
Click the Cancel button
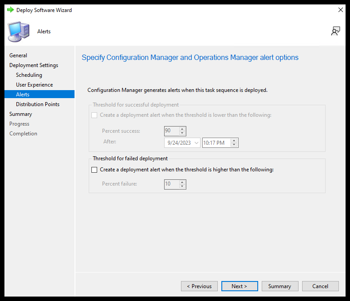[320, 286]
